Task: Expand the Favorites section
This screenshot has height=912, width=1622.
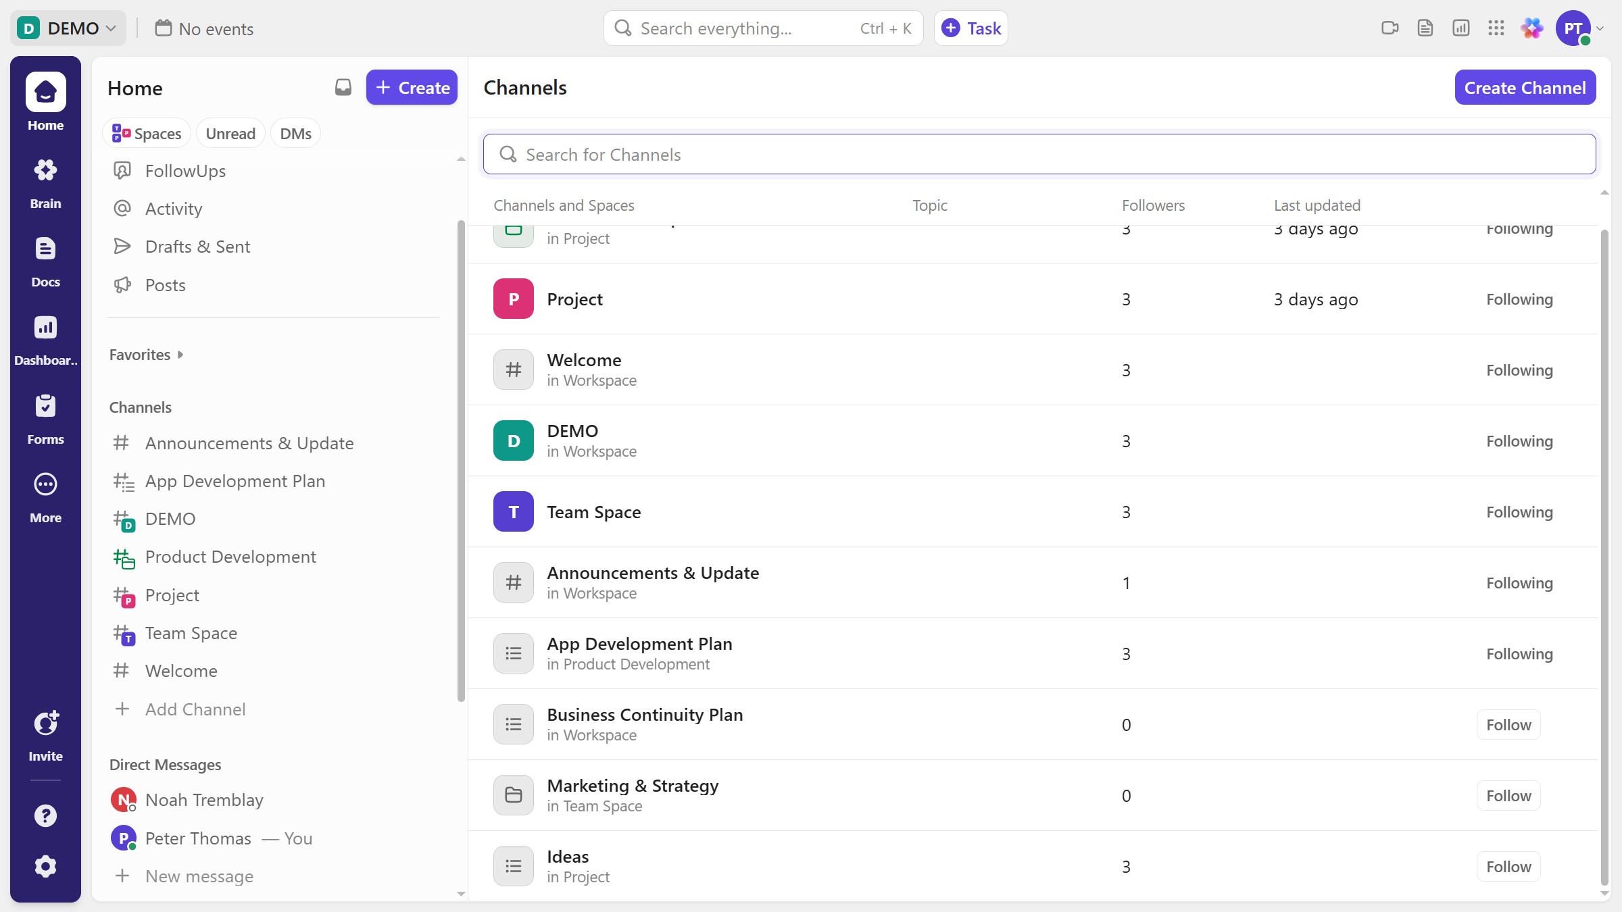Action: 146,355
